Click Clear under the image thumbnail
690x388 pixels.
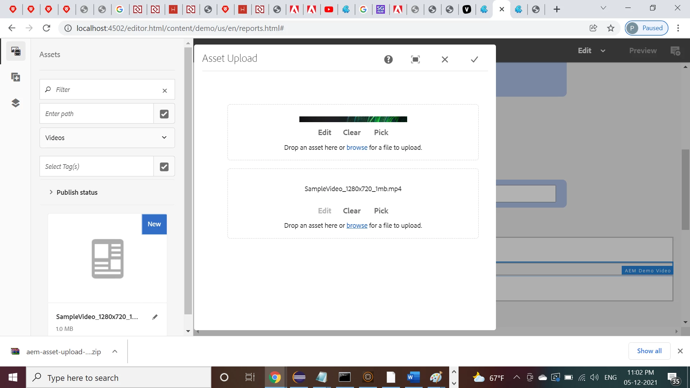click(351, 133)
